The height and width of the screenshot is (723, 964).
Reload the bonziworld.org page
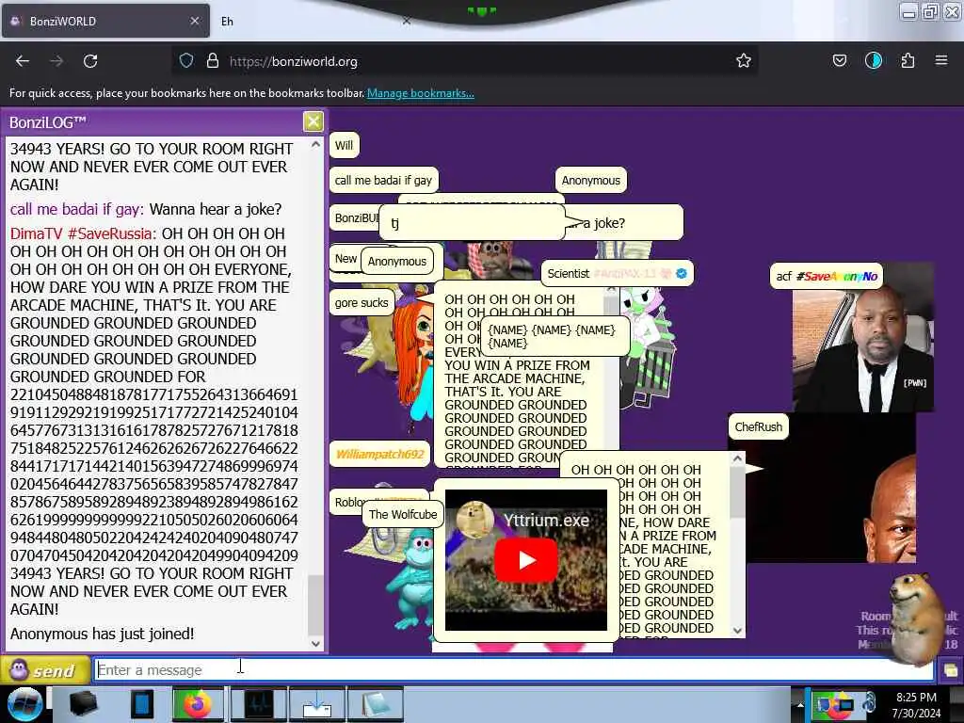(90, 61)
